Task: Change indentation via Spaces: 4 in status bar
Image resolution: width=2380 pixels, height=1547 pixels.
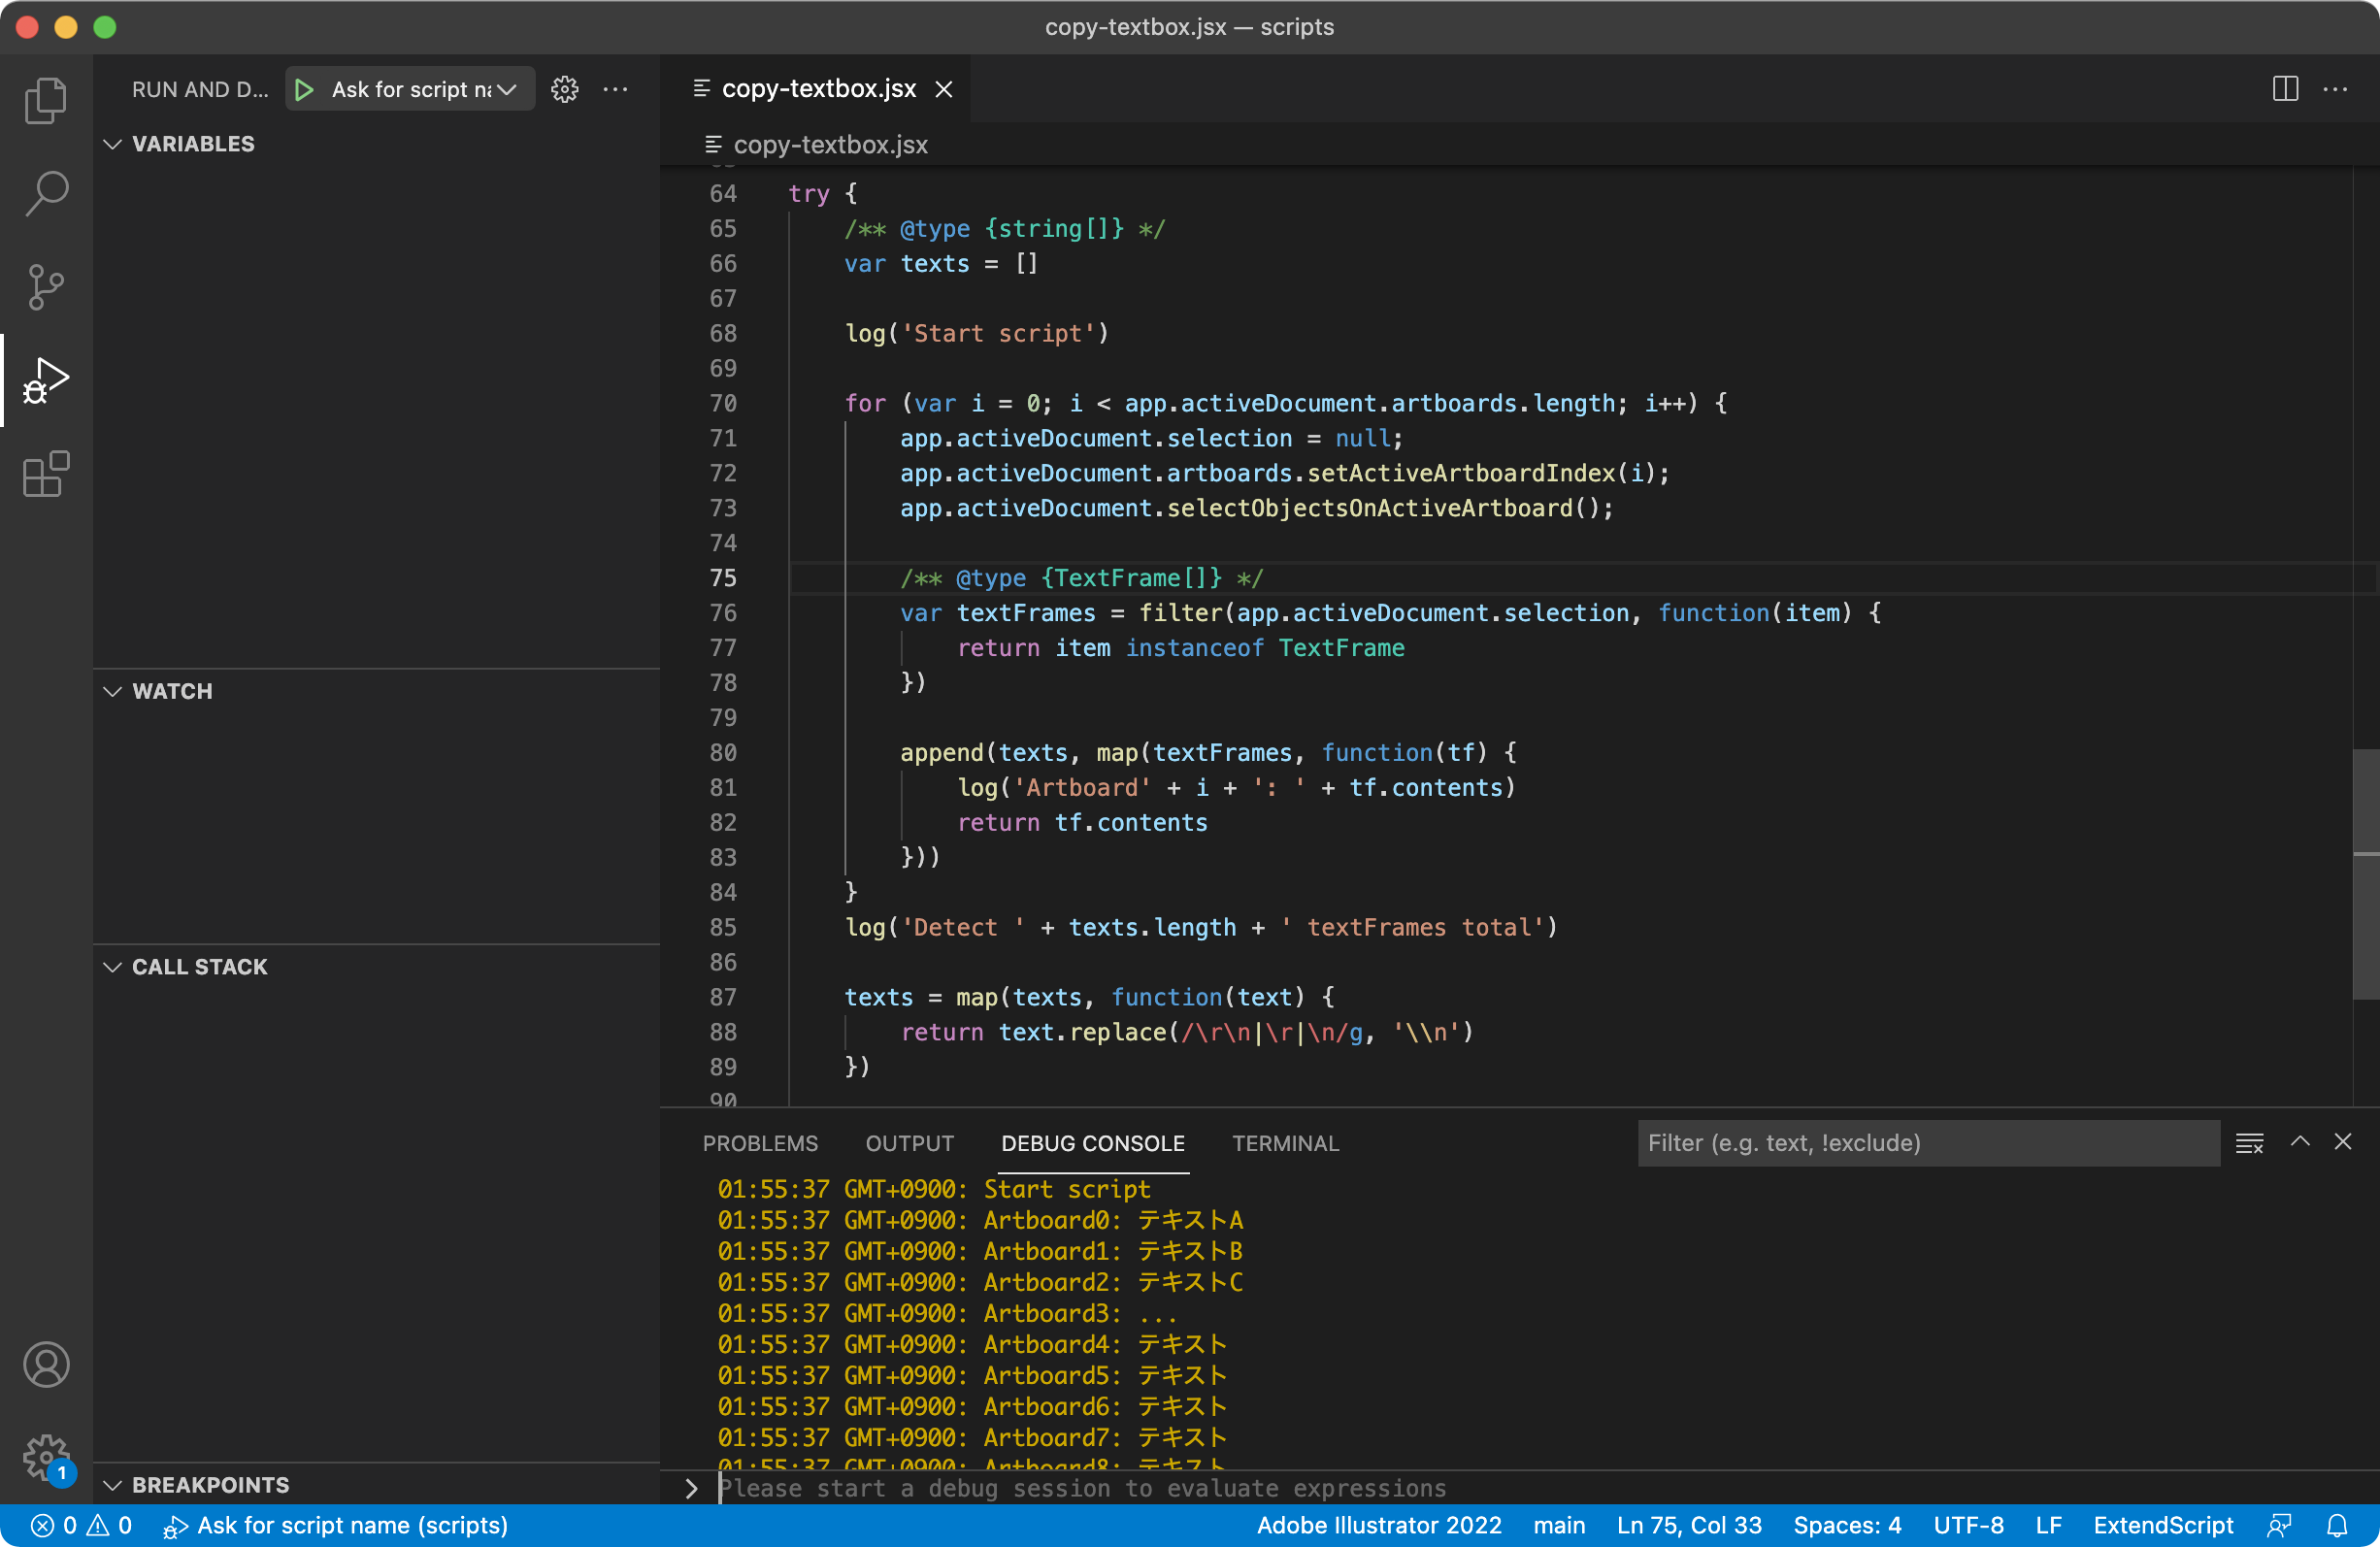Action: (1847, 1525)
